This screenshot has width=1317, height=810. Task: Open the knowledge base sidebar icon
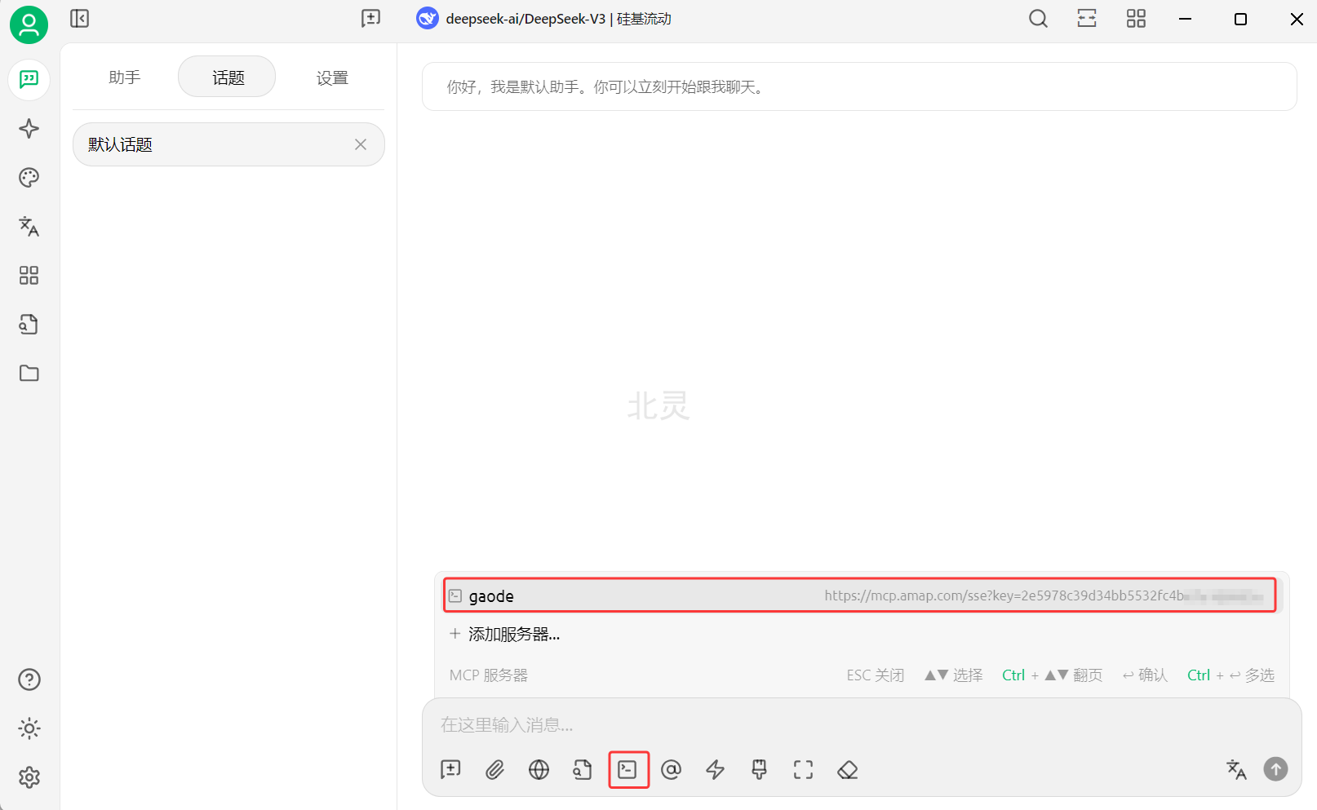(29, 324)
